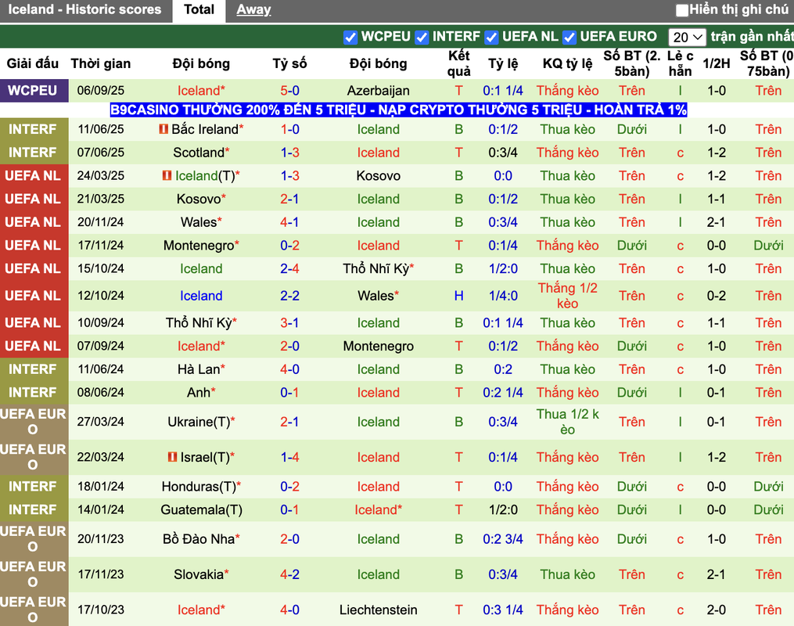Viewport: 794px width, 626px height.
Task: Open Scotland team link on 07/06/25
Action: [x=199, y=153]
